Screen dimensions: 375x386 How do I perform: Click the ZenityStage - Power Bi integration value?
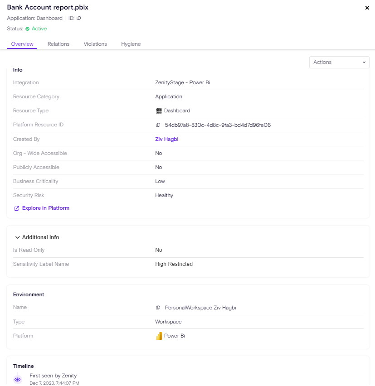pyautogui.click(x=182, y=82)
